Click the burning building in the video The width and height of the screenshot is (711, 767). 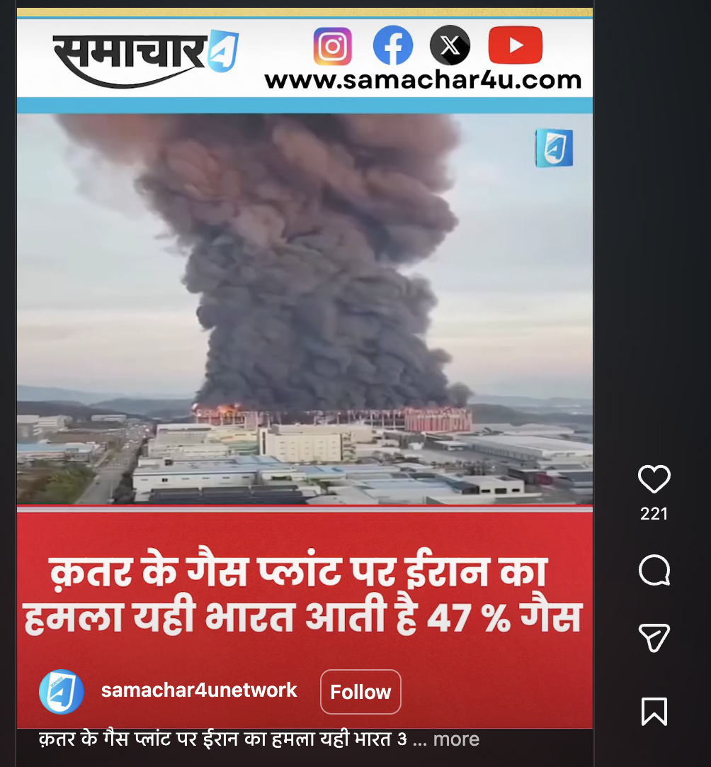[332, 418]
